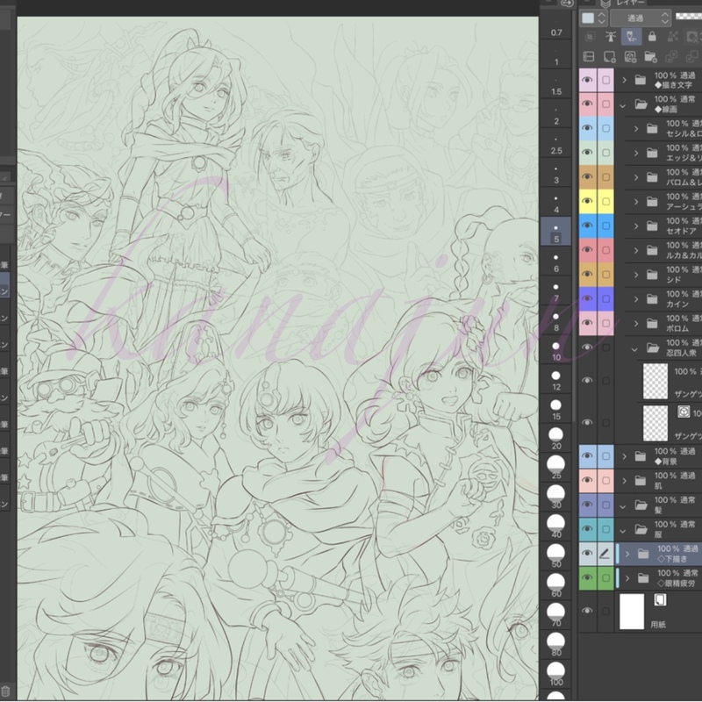
Task: Click the folder icon of シド
Action: pyautogui.click(x=652, y=275)
